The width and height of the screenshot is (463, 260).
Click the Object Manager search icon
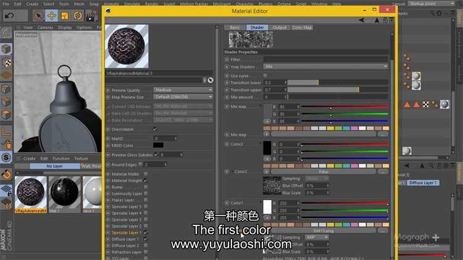[x=432, y=13]
